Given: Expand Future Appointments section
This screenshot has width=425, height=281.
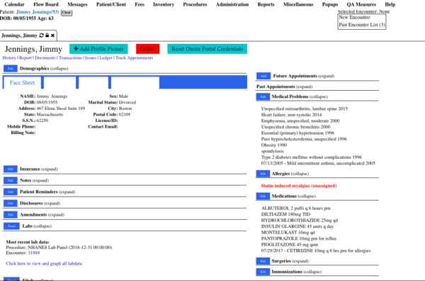Looking at the screenshot, I should (x=326, y=76).
